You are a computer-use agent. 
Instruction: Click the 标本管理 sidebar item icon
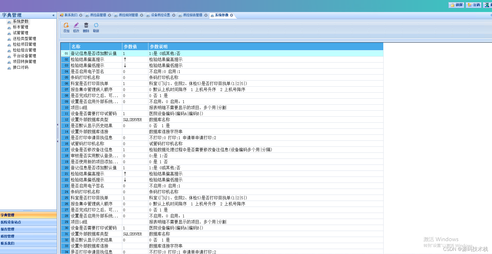pos(9,27)
